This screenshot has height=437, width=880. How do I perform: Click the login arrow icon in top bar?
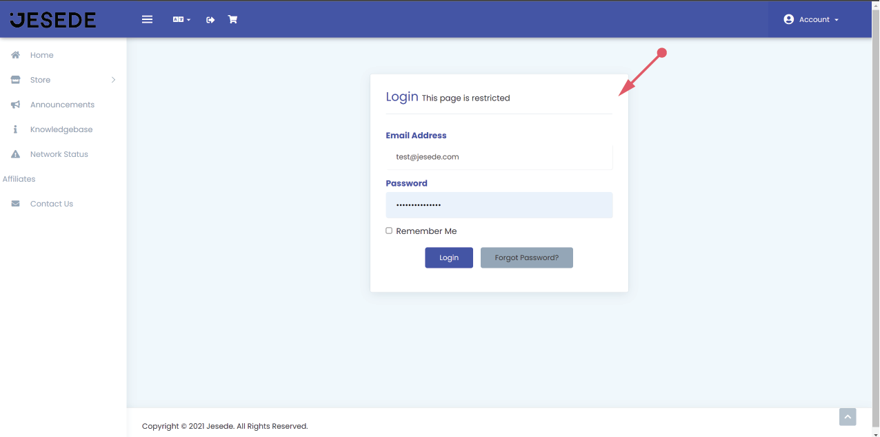pyautogui.click(x=210, y=20)
